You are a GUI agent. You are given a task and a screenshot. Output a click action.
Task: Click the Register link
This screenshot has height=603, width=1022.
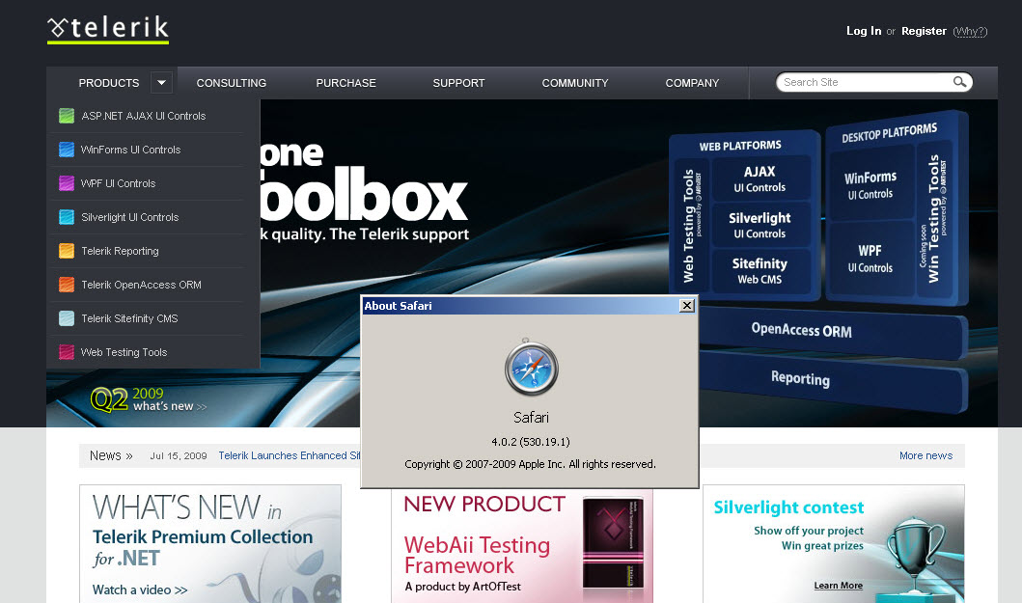click(924, 31)
